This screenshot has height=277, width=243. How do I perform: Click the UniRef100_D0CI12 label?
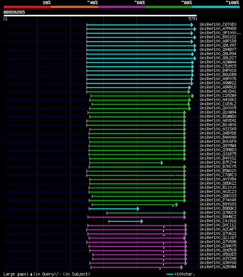[218, 225]
